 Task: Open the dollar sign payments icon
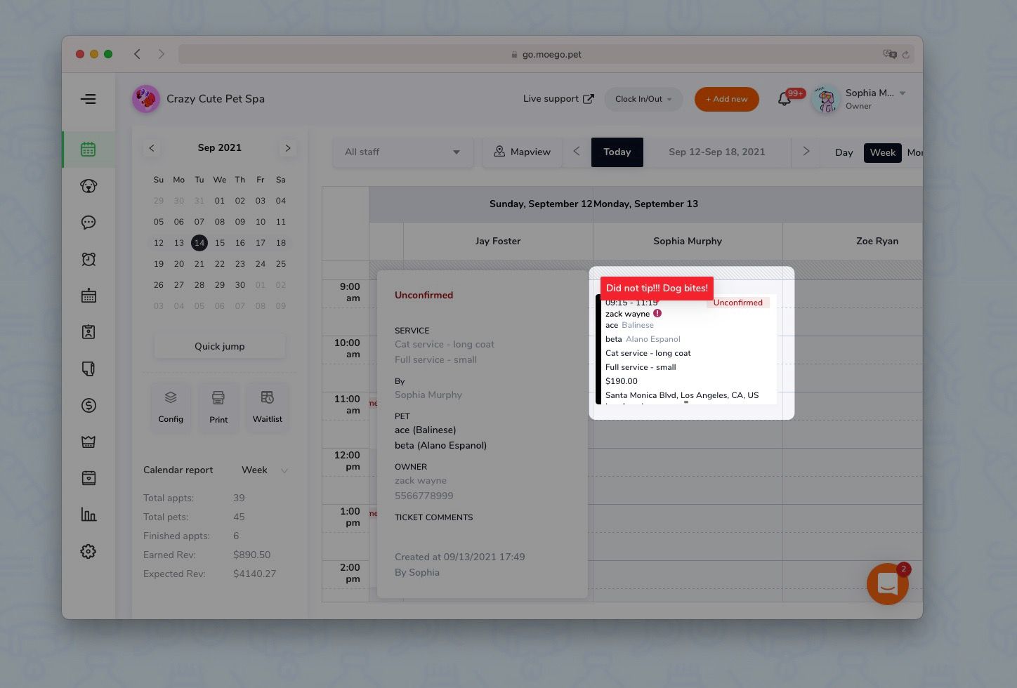(x=88, y=405)
